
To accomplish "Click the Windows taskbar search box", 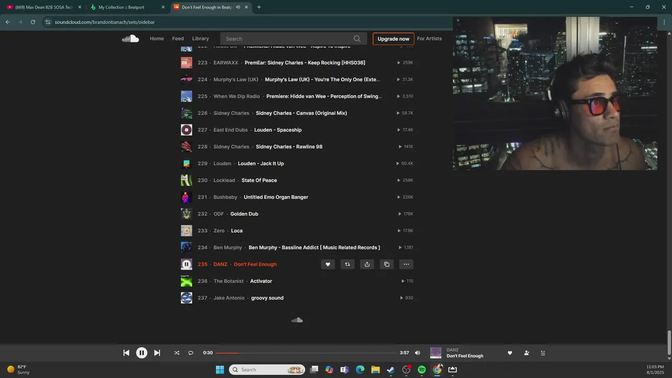I will (267, 370).
